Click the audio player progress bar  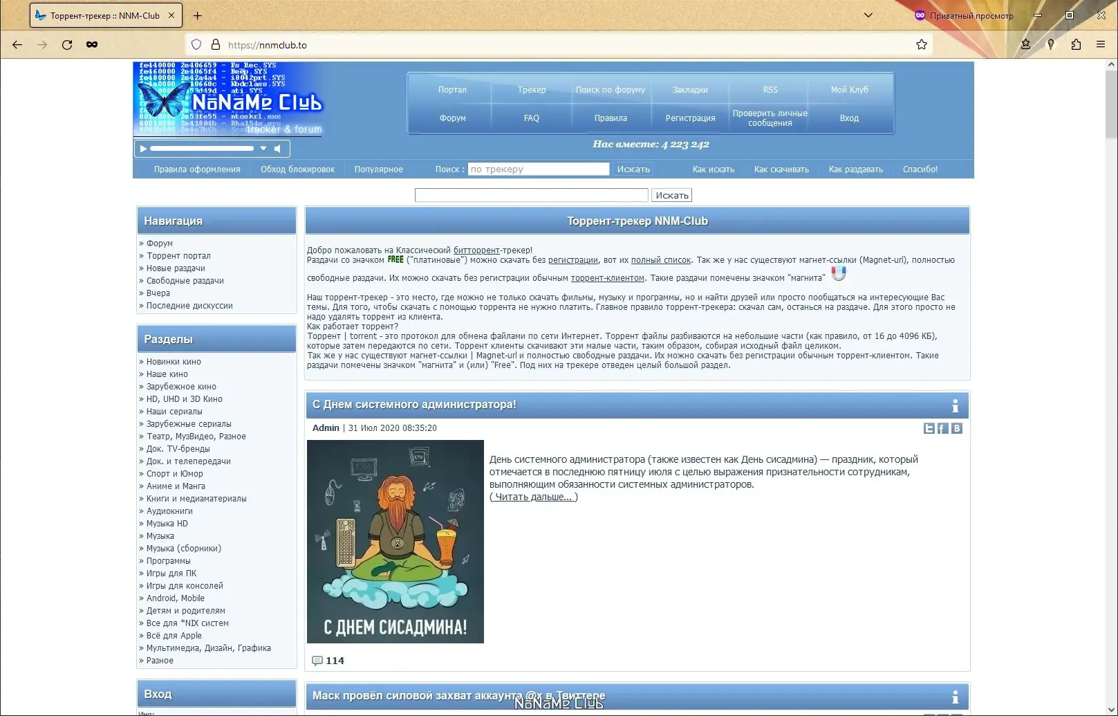click(x=201, y=147)
